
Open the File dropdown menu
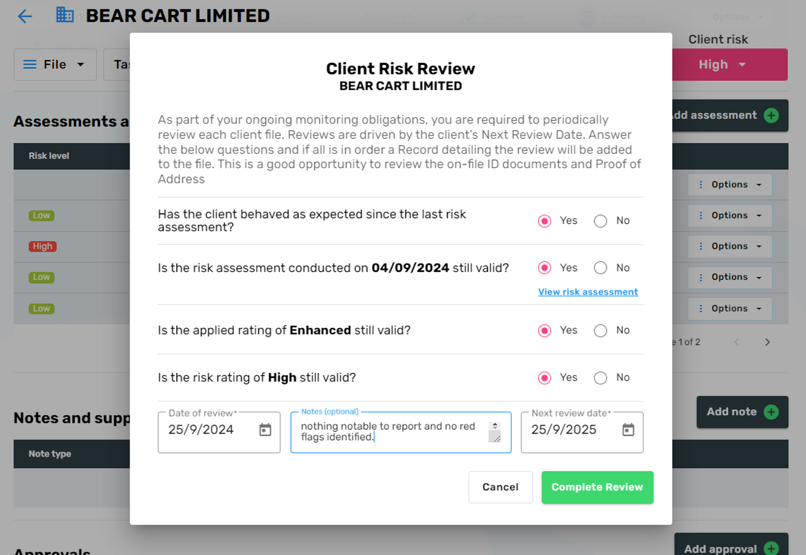click(55, 65)
